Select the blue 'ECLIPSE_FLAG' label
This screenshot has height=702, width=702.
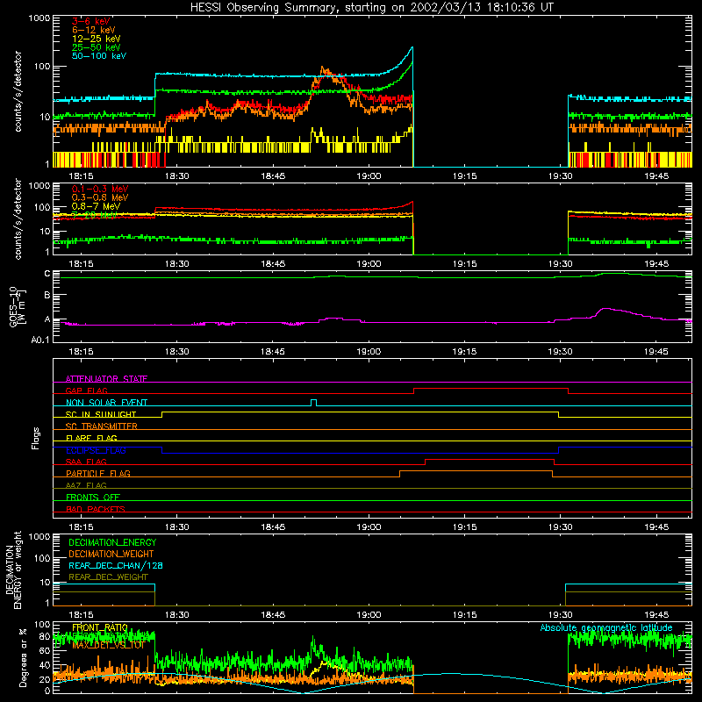[96, 450]
